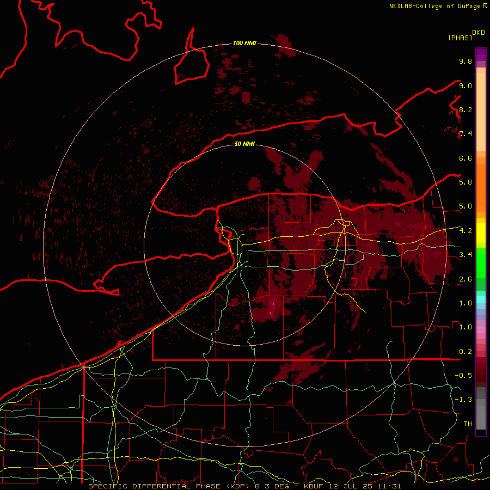Click the 3.4 legend value
The height and width of the screenshot is (490, 490).
pos(465,254)
